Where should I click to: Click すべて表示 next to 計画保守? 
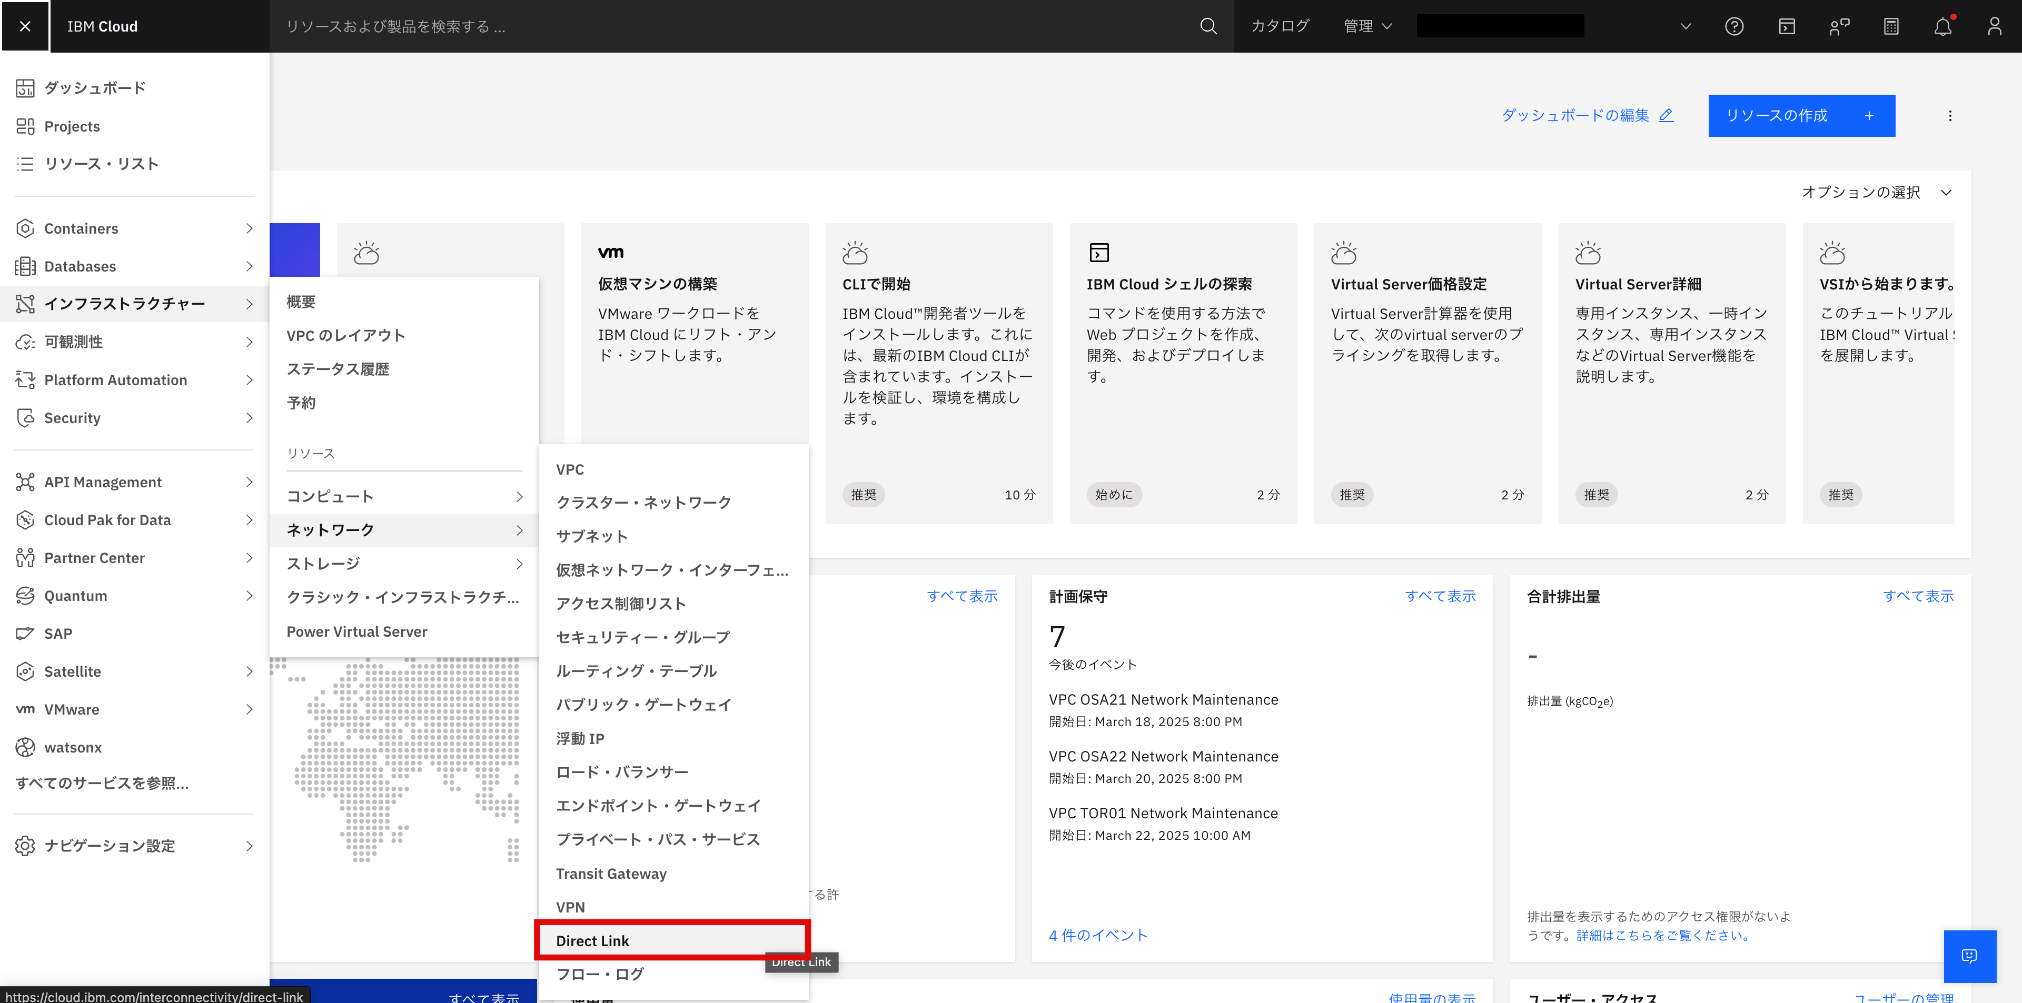point(1440,596)
